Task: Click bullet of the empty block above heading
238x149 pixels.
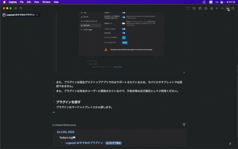Action: pos(54,96)
